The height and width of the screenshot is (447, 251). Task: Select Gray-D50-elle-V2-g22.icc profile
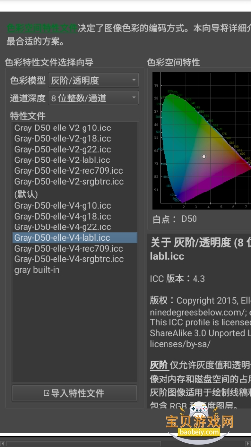click(x=75, y=149)
